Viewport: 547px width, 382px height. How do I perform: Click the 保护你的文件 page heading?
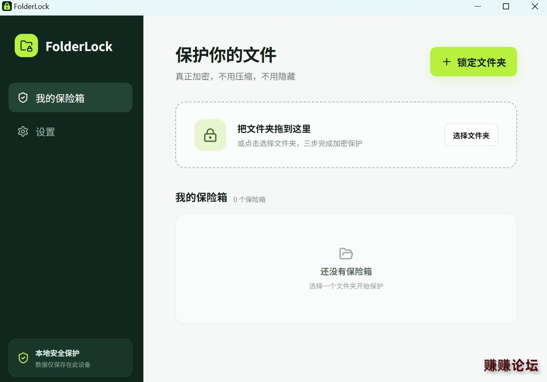(x=226, y=55)
